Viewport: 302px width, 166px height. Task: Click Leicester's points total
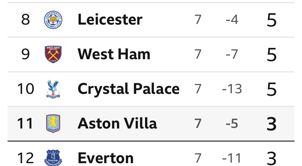(271, 20)
